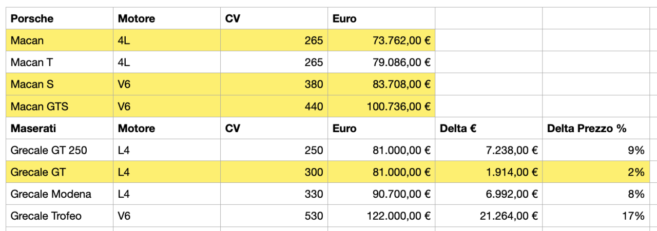Click the 21.264,00 € delta cell
The height and width of the screenshot is (231, 657).
pyautogui.click(x=488, y=216)
